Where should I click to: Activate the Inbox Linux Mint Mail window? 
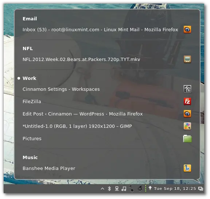click(x=100, y=29)
